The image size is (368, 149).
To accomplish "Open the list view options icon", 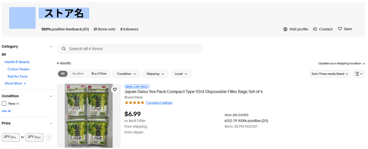I will [358, 74].
